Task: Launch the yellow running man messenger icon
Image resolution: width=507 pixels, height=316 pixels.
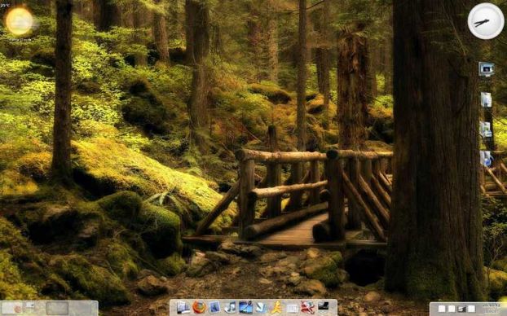Action: coord(277,307)
